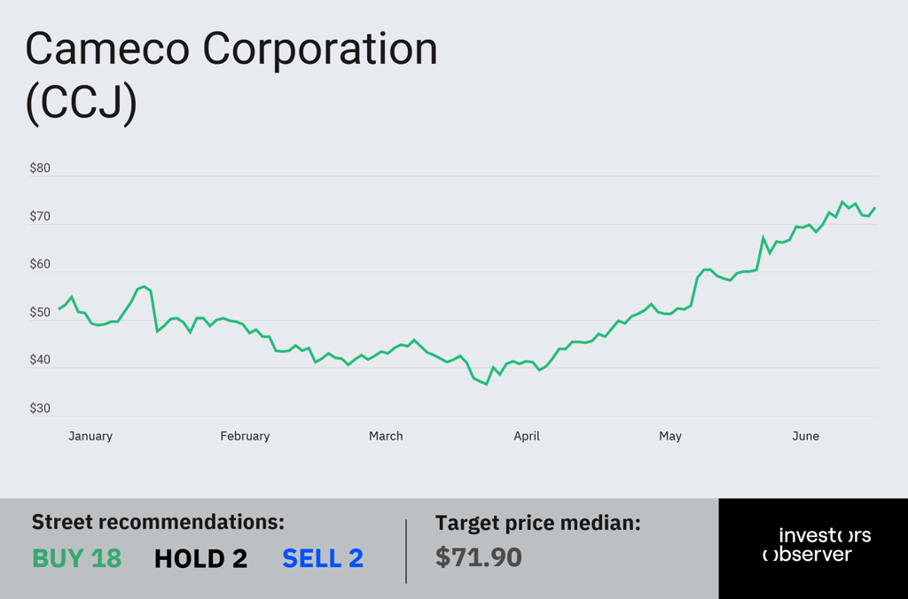
Task: Click the Investors Observer logo
Action: click(817, 545)
